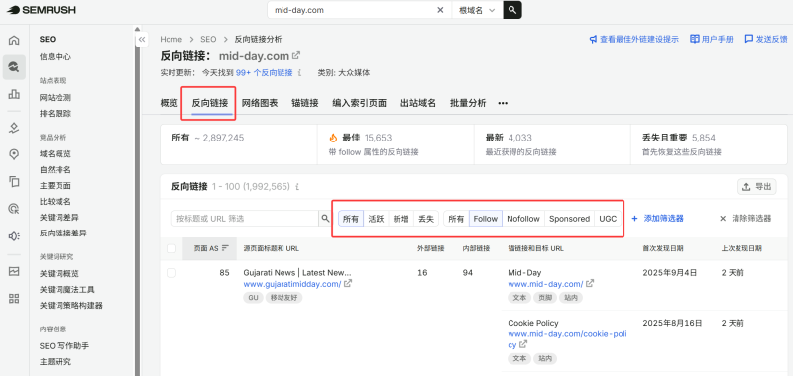Open 关键词概览 in sidebar
793x376 pixels.
59,273
